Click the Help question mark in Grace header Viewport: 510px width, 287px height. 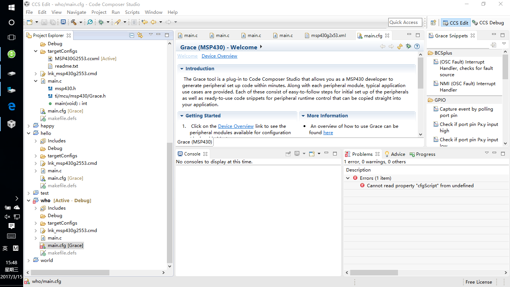pyautogui.click(x=417, y=47)
